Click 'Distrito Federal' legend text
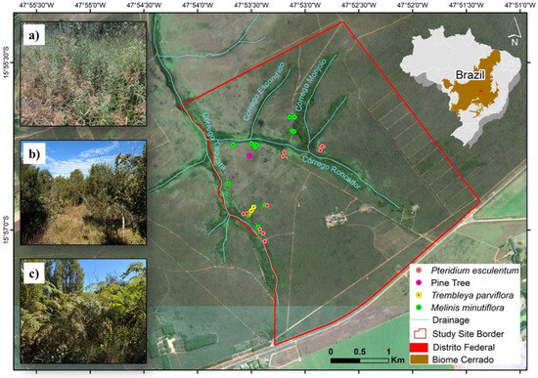 pyautogui.click(x=464, y=347)
